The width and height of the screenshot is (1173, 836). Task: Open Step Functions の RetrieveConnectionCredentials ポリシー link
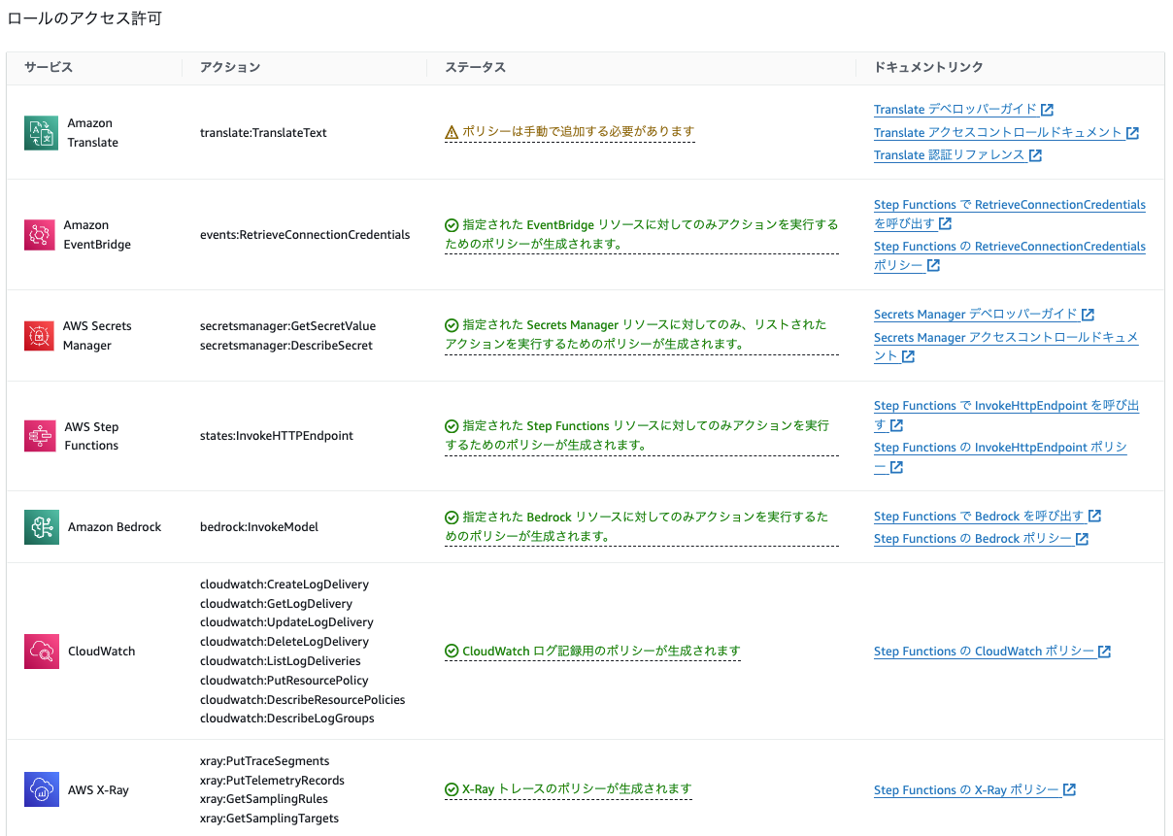(x=1010, y=256)
